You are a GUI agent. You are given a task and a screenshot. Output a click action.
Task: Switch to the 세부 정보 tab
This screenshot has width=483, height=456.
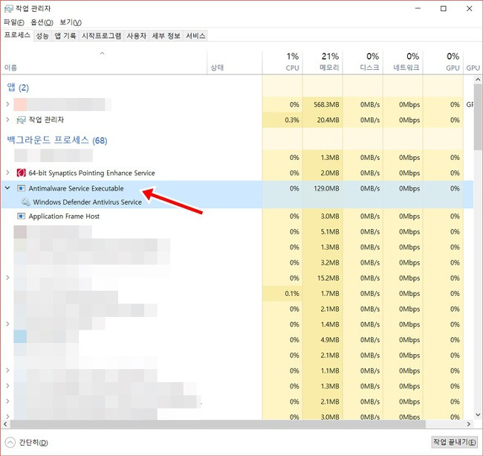point(166,36)
